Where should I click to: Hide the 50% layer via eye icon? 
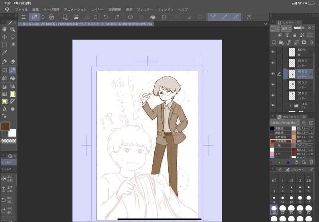[x=273, y=85]
